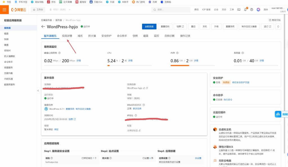Edit instance name with pencil icon
This screenshot has height=167, width=288.
(144, 88)
